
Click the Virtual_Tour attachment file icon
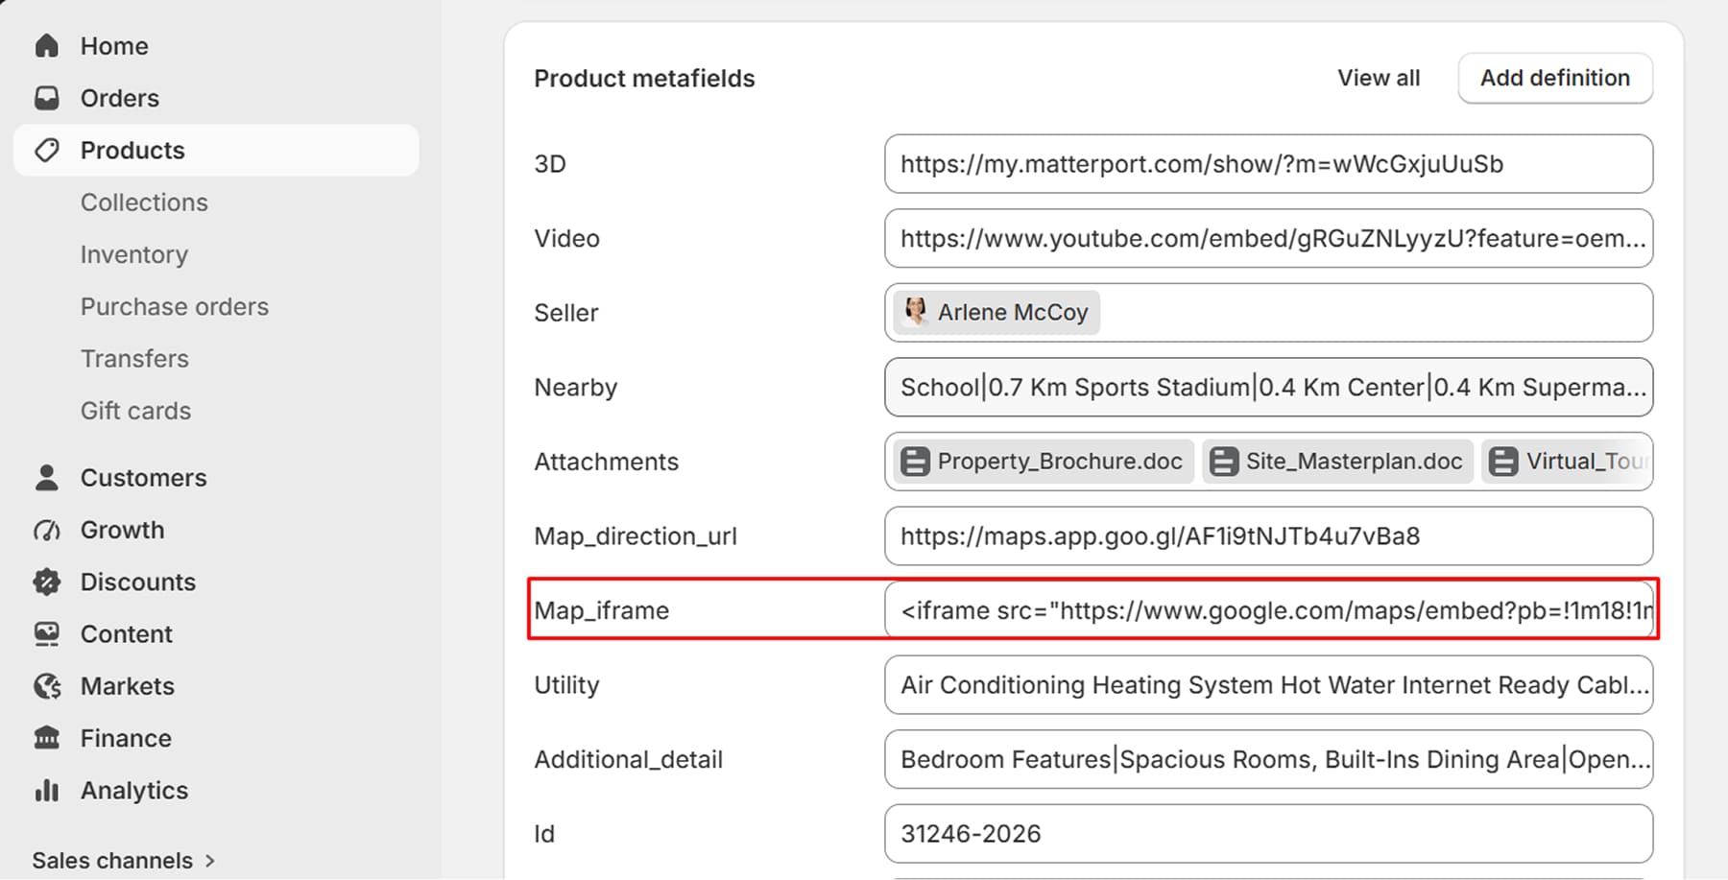(x=1503, y=462)
